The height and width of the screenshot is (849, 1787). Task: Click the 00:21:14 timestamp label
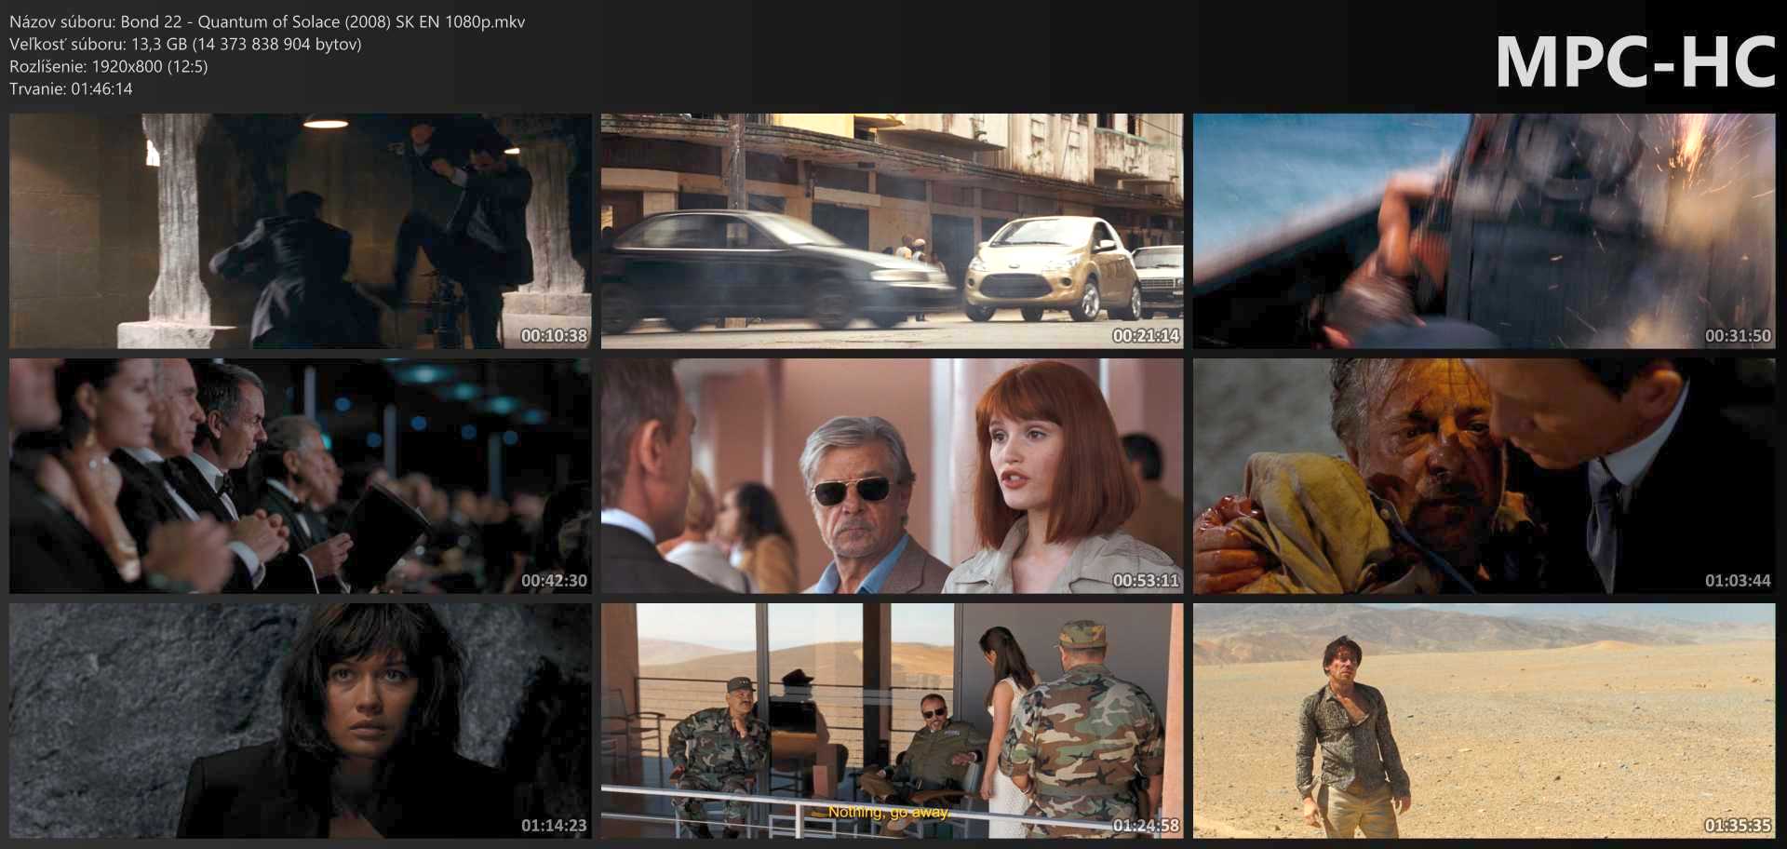[x=1146, y=335]
